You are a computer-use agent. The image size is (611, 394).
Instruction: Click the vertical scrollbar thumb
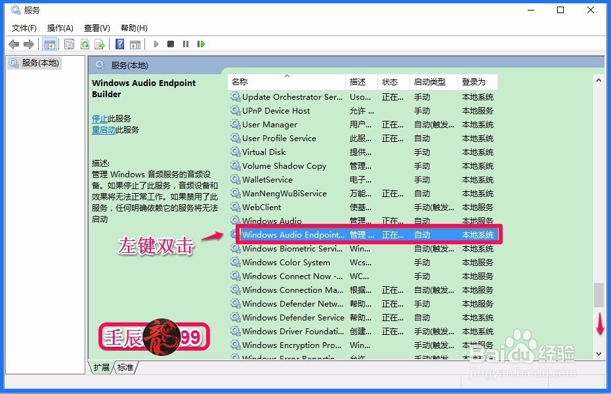(599, 295)
